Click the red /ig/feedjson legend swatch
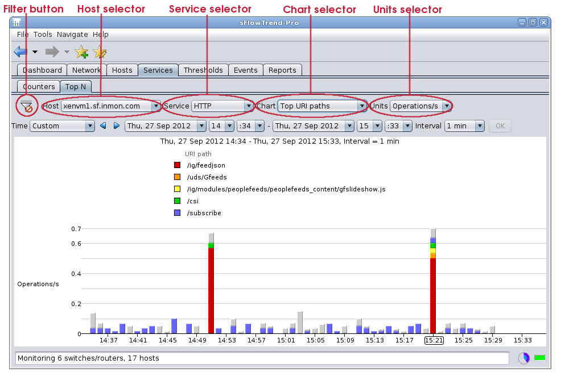565x372 pixels. (178, 165)
